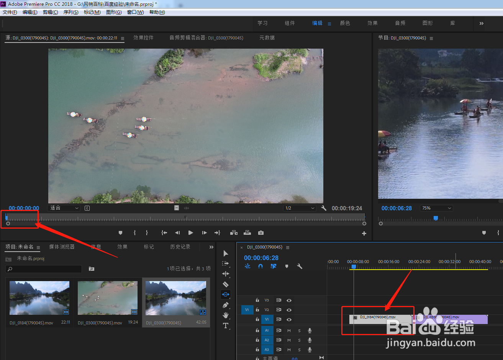Image resolution: width=503 pixels, height=360 pixels.
Task: Open source monitor settings wrench
Action: pyautogui.click(x=324, y=208)
